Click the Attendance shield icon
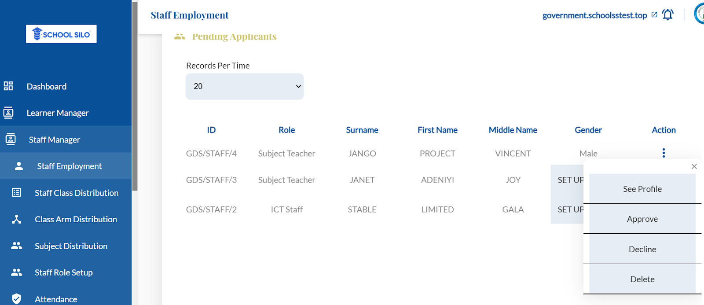Screen dimensions: 704x305 click(x=17, y=299)
